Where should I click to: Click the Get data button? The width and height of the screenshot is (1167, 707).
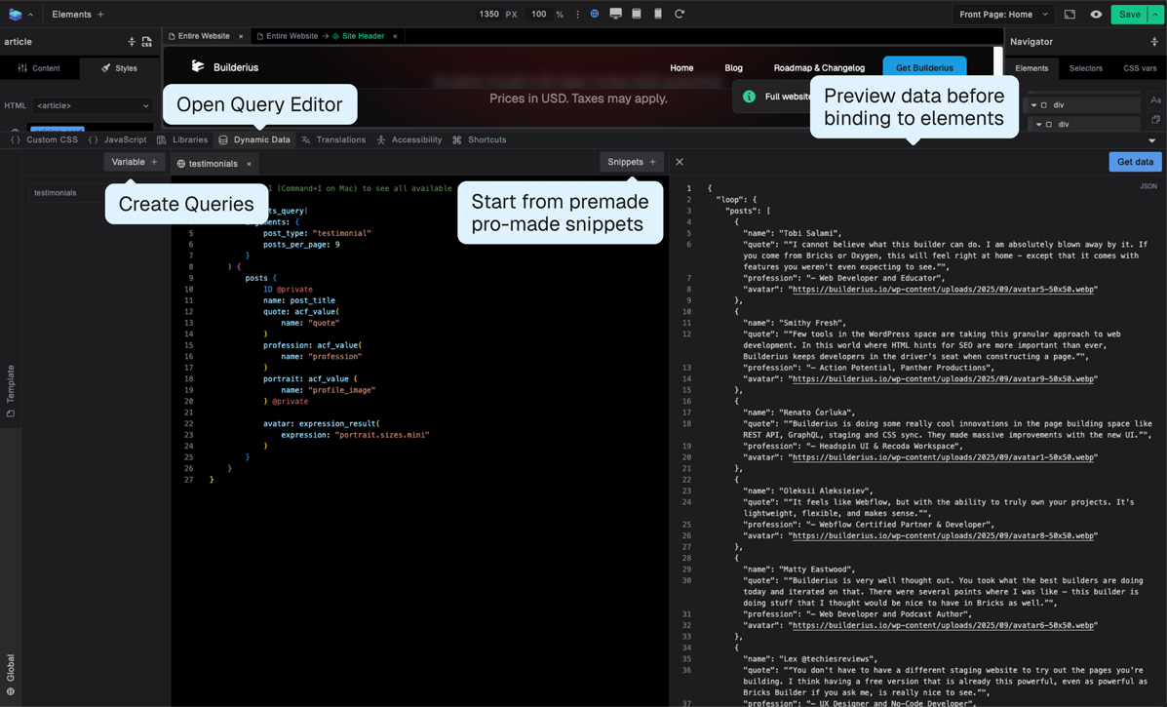(x=1135, y=162)
